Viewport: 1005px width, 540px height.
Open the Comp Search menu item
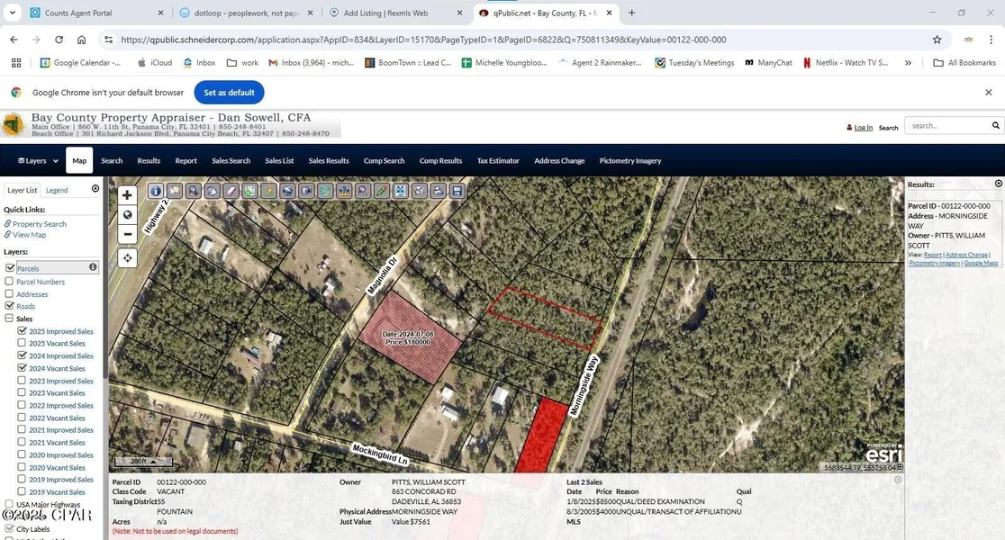point(384,161)
